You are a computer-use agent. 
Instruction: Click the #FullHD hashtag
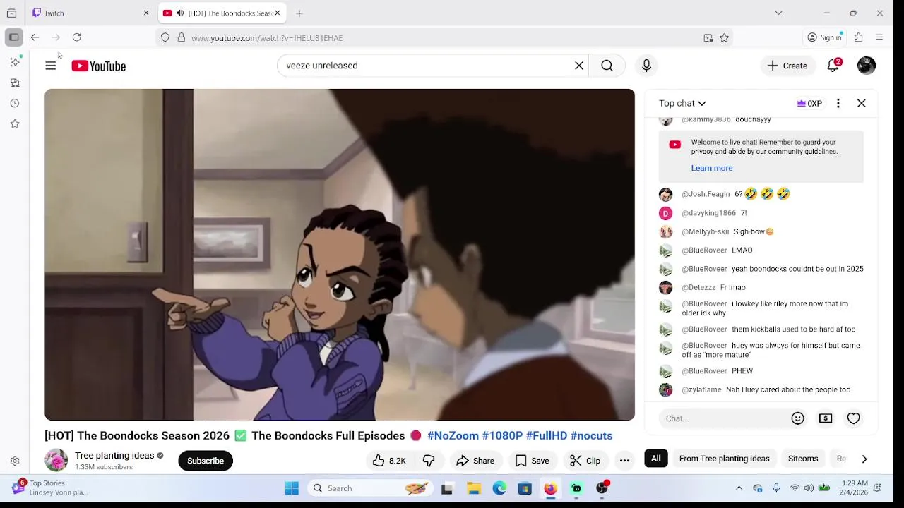547,436
